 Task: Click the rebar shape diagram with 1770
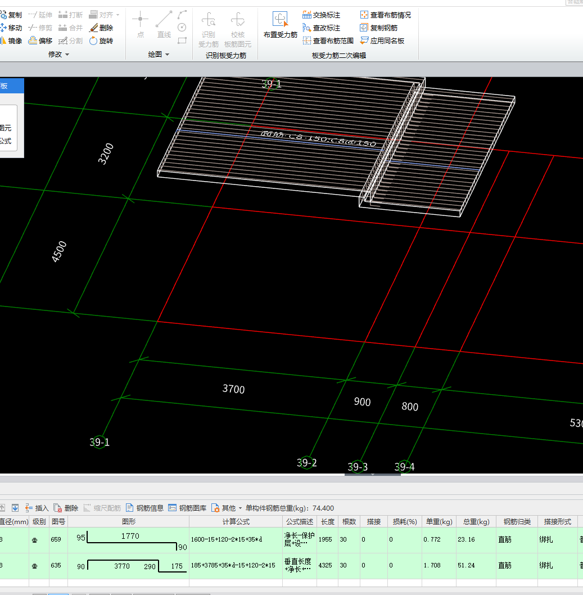coord(129,539)
